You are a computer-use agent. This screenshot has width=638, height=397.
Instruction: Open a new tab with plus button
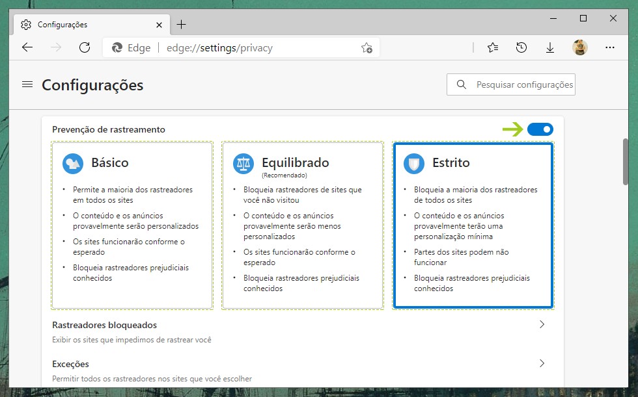point(181,25)
